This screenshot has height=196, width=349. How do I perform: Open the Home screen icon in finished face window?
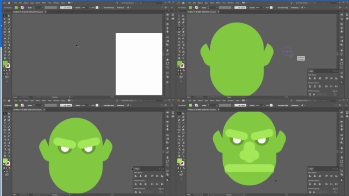(183, 100)
